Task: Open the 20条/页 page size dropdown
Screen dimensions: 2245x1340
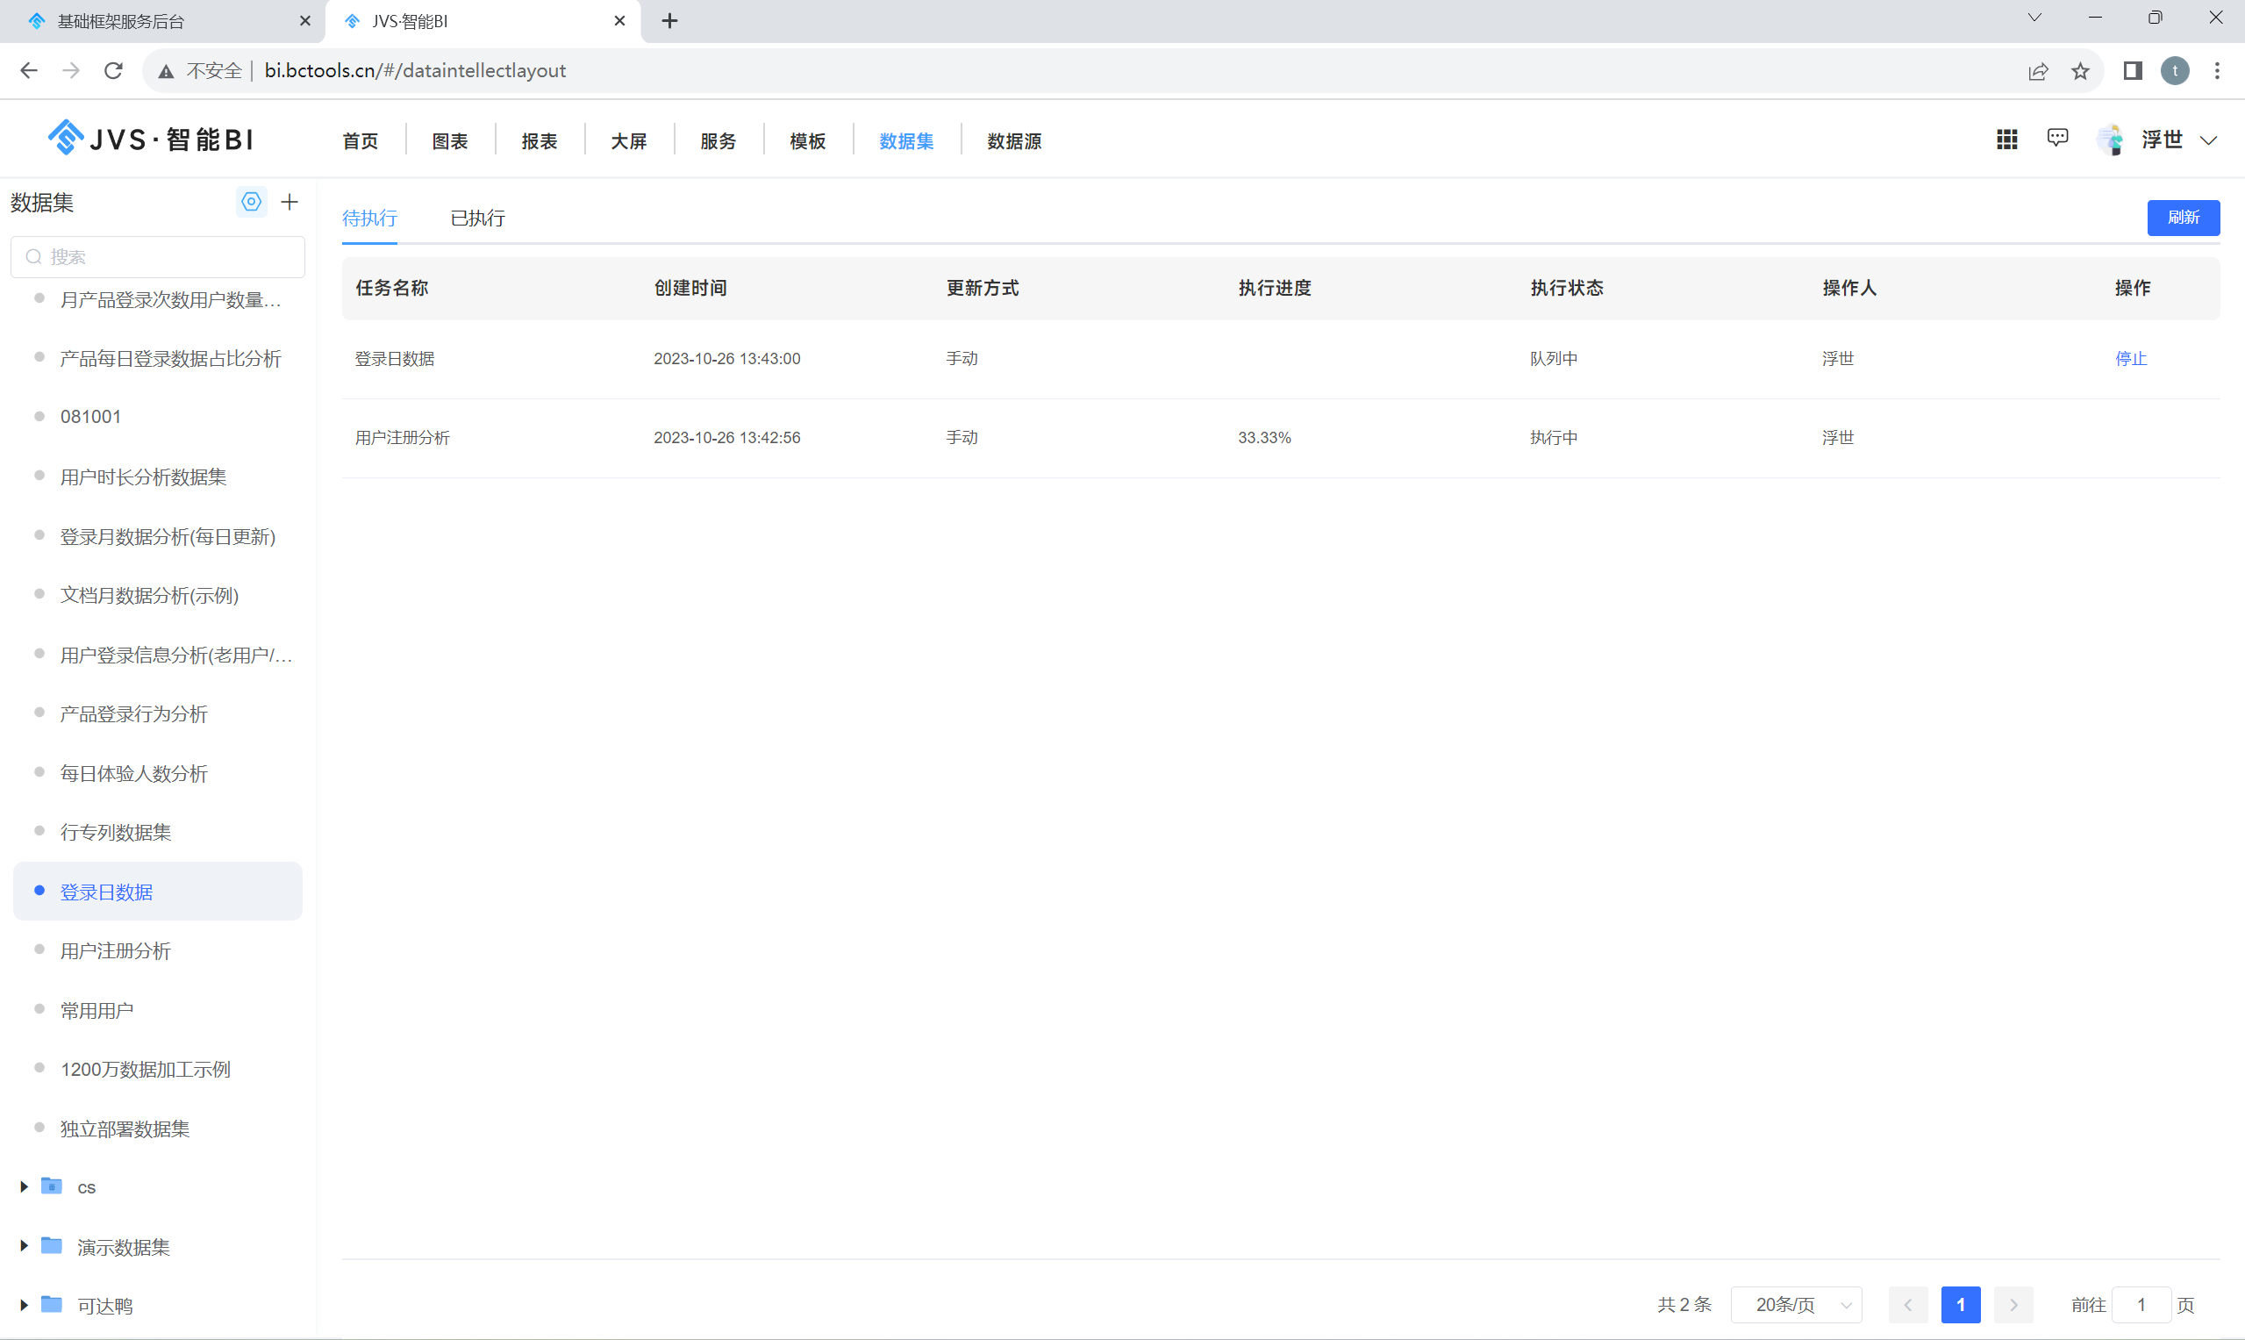Action: (1796, 1305)
